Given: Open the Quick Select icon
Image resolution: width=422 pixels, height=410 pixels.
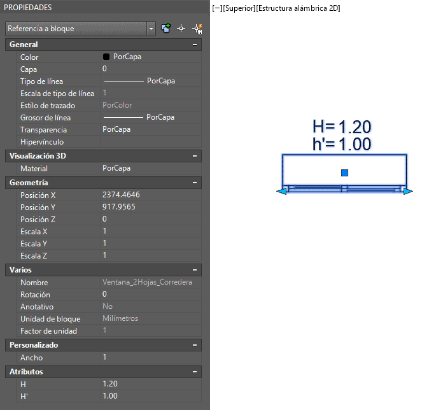Looking at the screenshot, I should (197, 29).
